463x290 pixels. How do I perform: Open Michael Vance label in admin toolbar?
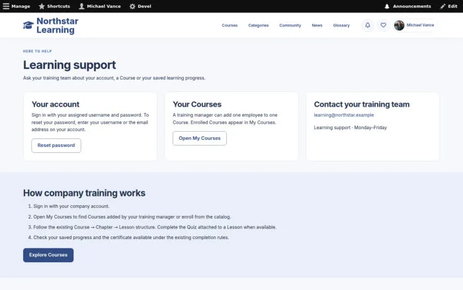point(104,6)
